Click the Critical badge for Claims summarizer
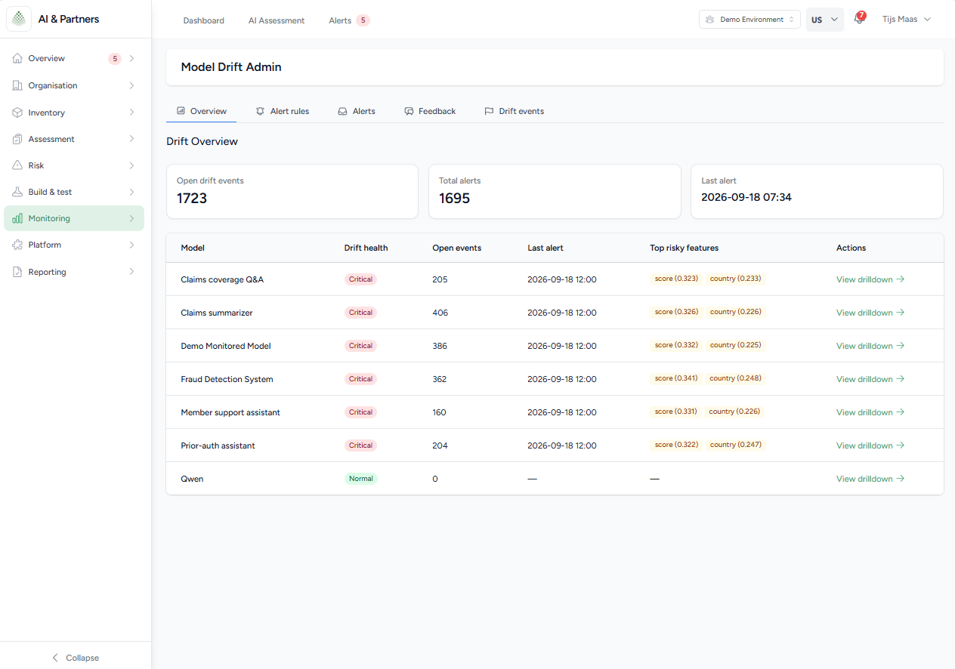The height and width of the screenshot is (669, 955). [x=360, y=313]
